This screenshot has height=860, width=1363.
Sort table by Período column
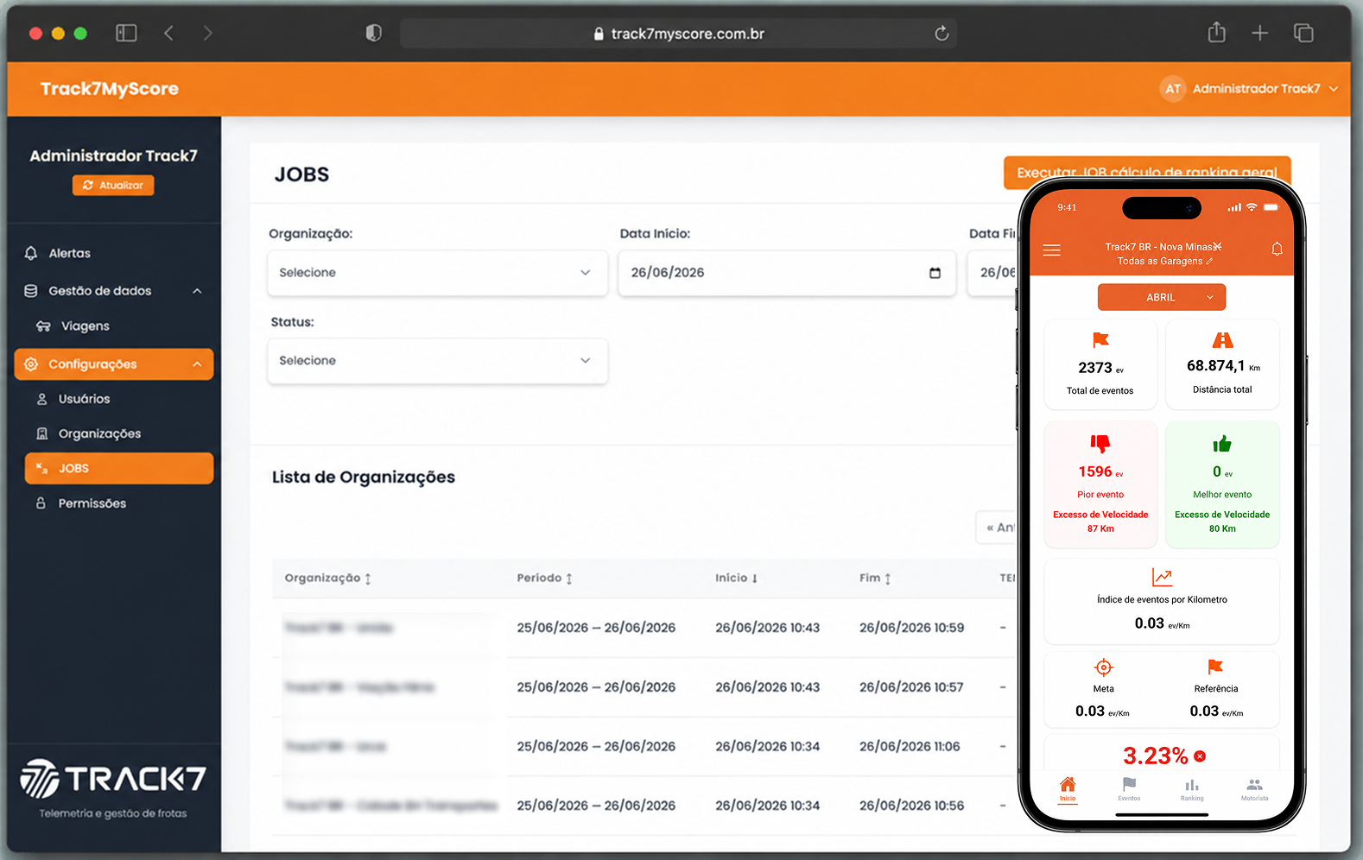point(545,579)
